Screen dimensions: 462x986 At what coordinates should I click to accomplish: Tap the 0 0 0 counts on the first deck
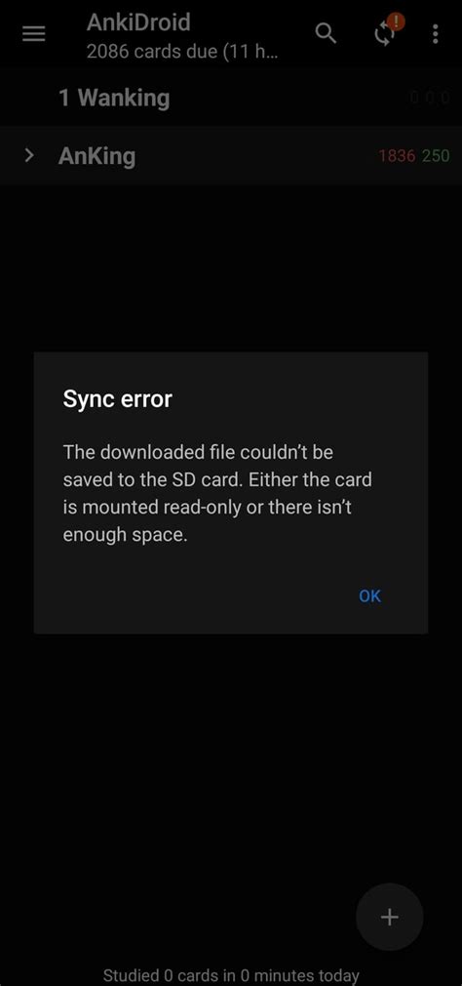click(x=430, y=98)
